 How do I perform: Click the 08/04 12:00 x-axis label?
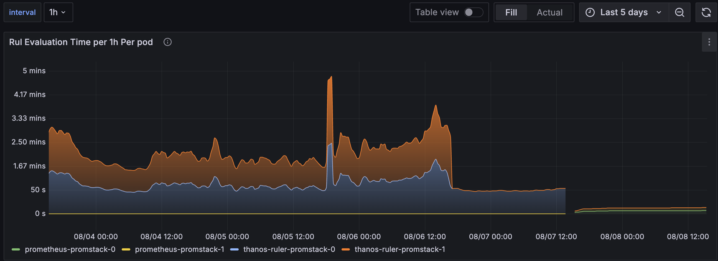click(x=161, y=237)
